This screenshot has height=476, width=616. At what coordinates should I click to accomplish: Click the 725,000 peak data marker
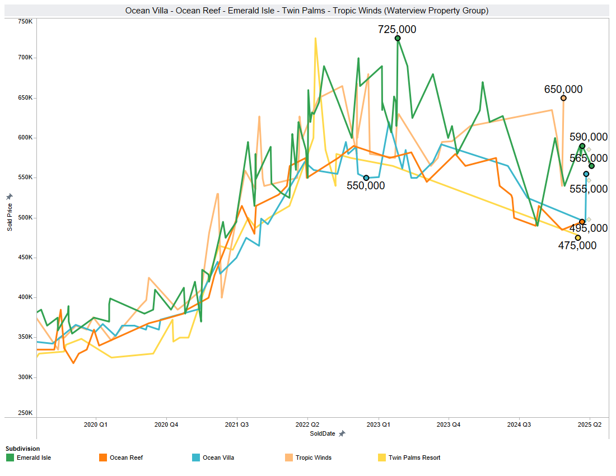pyautogui.click(x=398, y=38)
